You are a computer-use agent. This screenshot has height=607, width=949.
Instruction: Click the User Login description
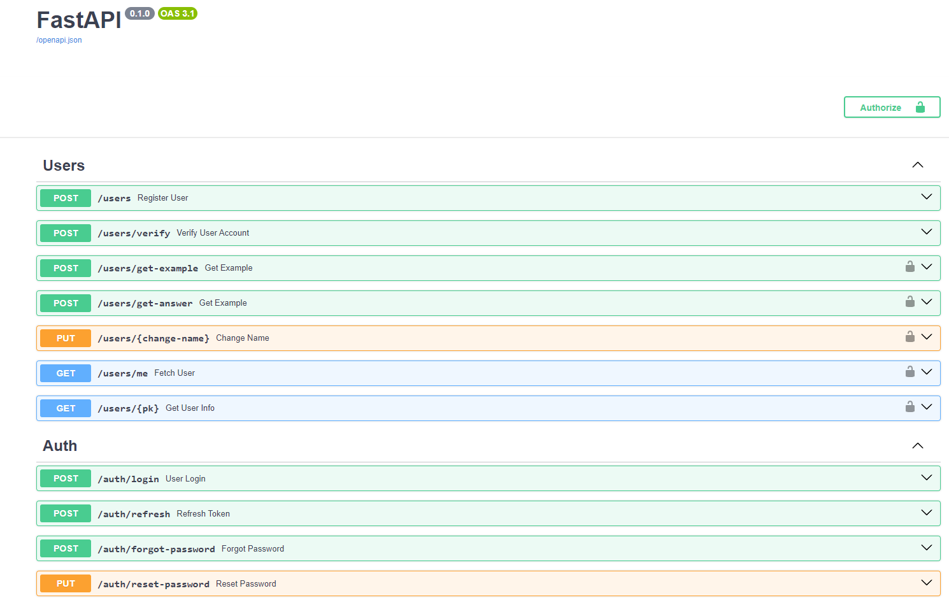point(185,479)
